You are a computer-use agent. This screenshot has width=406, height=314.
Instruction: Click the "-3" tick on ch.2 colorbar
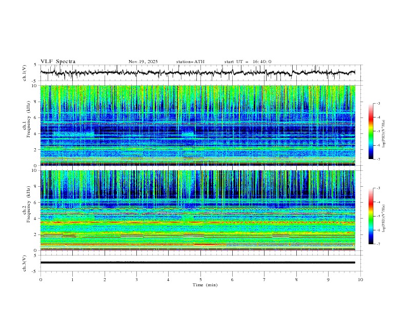(x=378, y=188)
